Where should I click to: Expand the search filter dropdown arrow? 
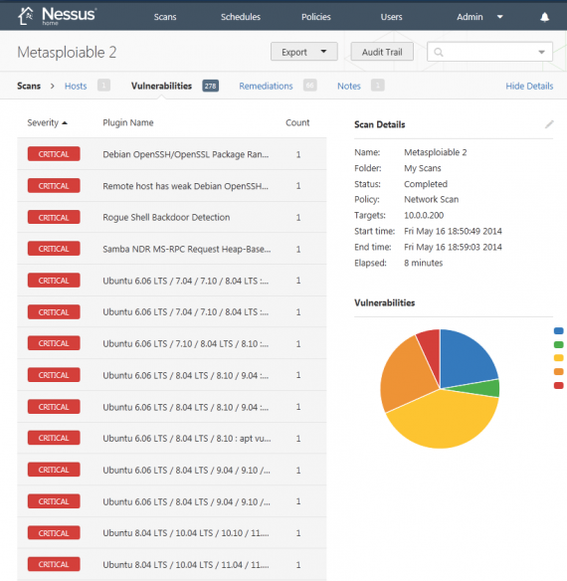coord(541,53)
